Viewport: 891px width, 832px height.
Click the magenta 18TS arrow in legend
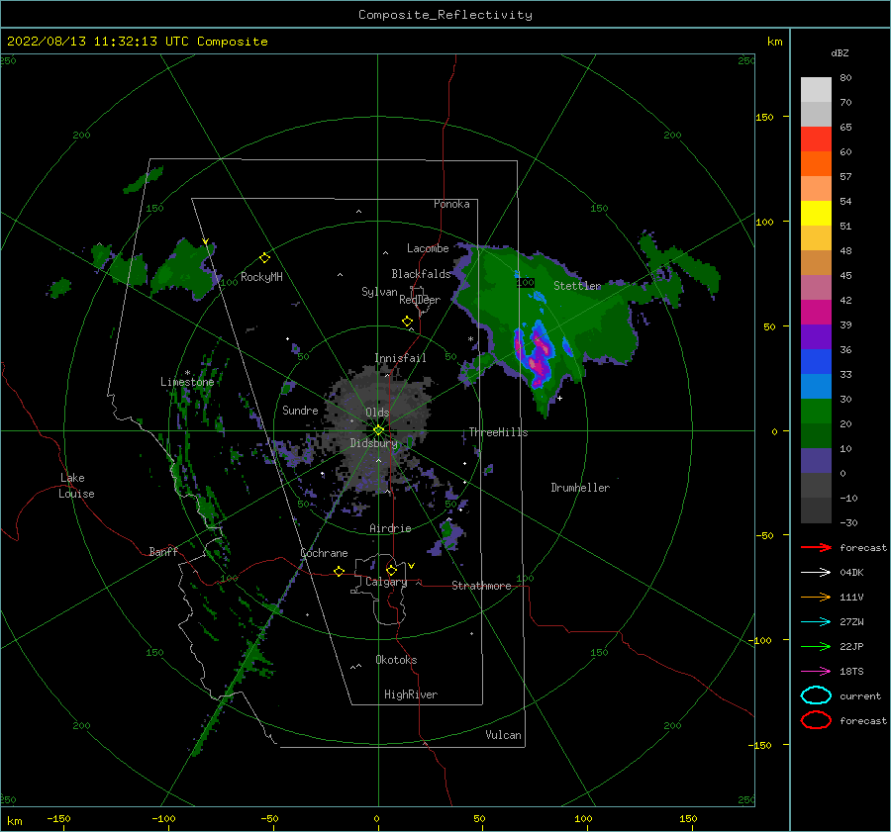[816, 672]
